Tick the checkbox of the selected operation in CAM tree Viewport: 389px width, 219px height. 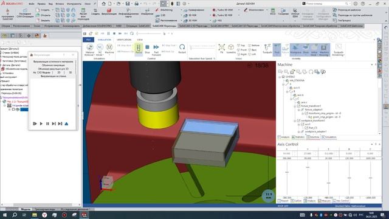(13, 109)
